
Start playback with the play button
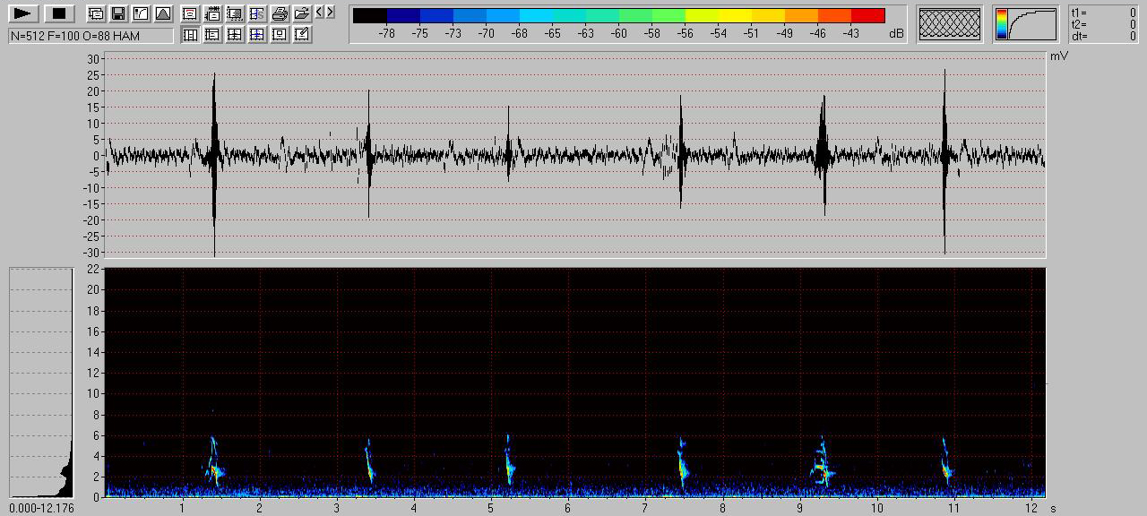pyautogui.click(x=23, y=13)
